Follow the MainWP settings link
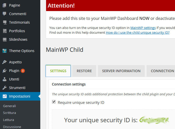 tap(143, 28)
